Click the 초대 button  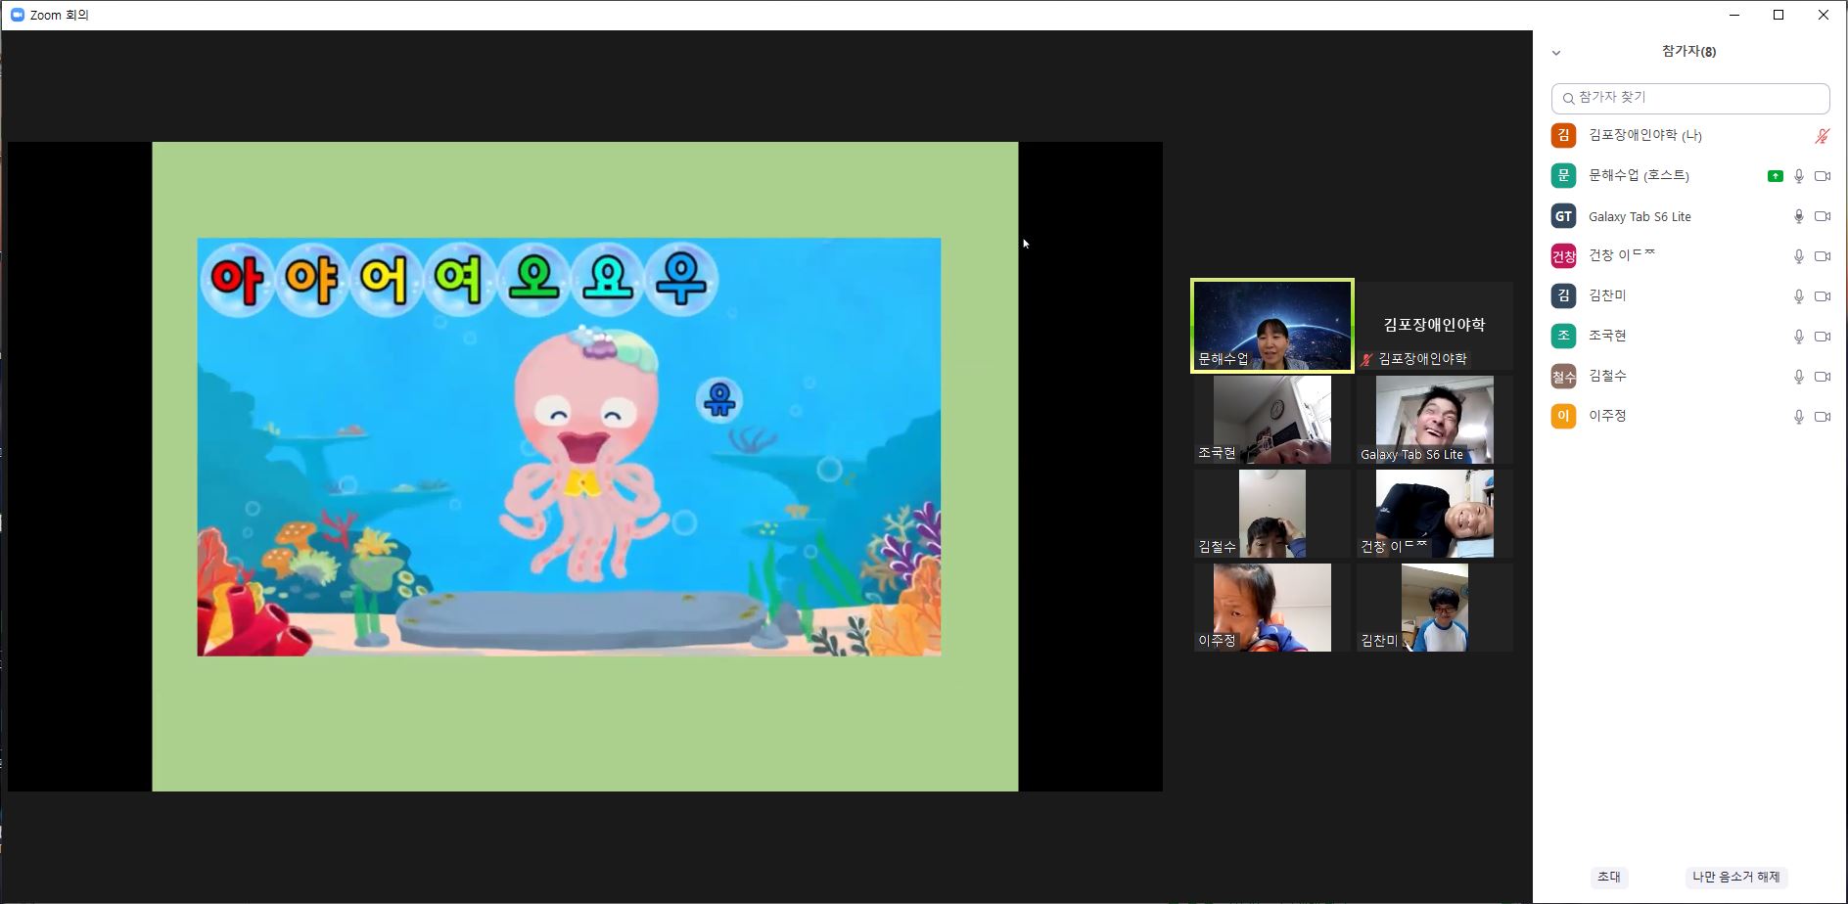click(1608, 877)
